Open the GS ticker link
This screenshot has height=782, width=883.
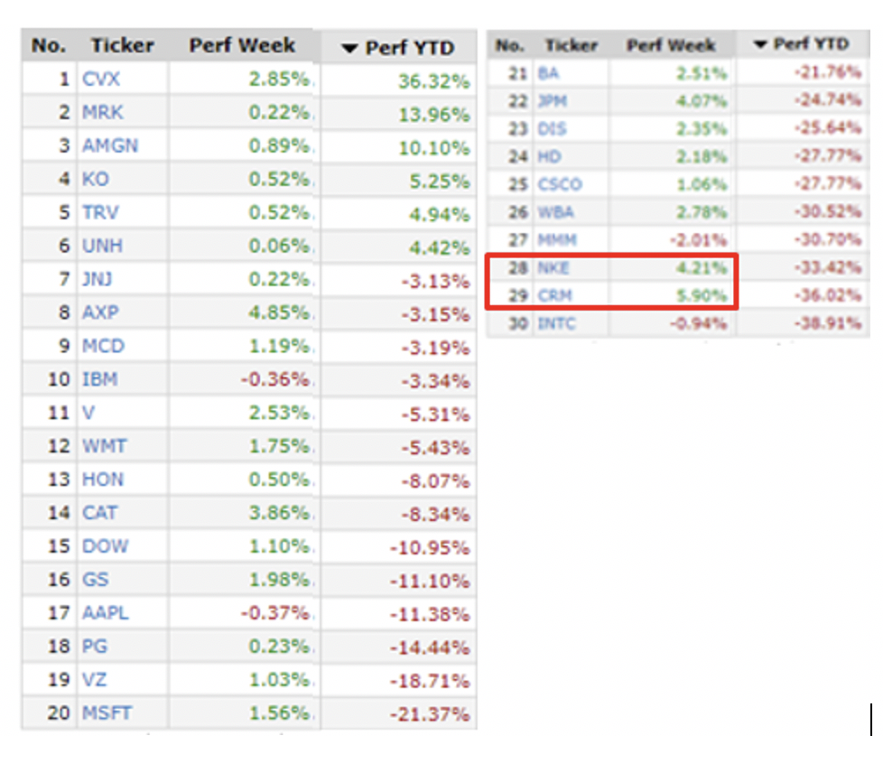pyautogui.click(x=95, y=579)
